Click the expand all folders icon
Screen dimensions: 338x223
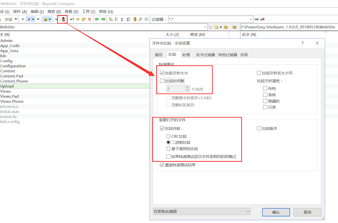111,20
